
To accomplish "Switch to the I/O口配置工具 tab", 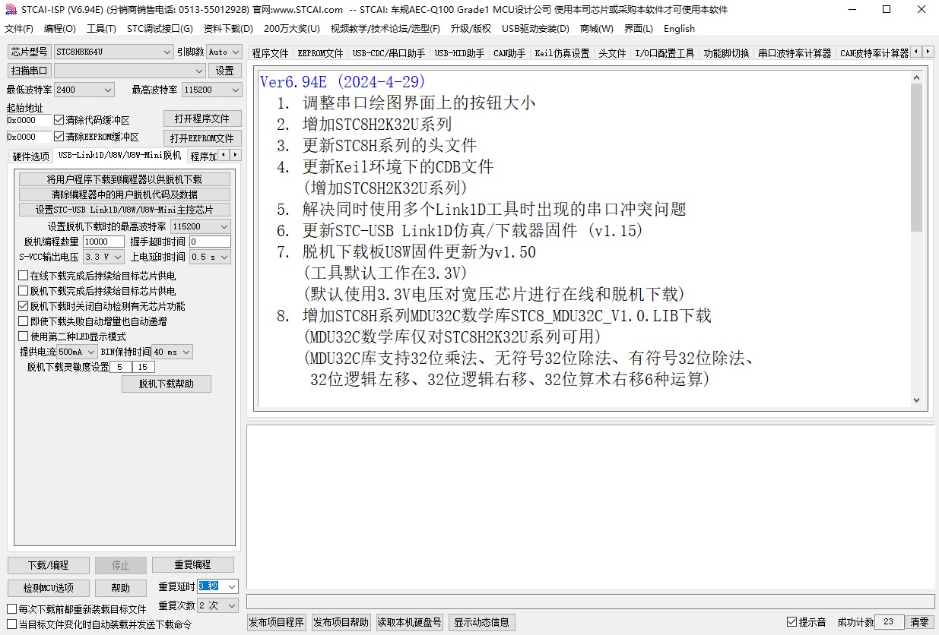I will [x=665, y=53].
